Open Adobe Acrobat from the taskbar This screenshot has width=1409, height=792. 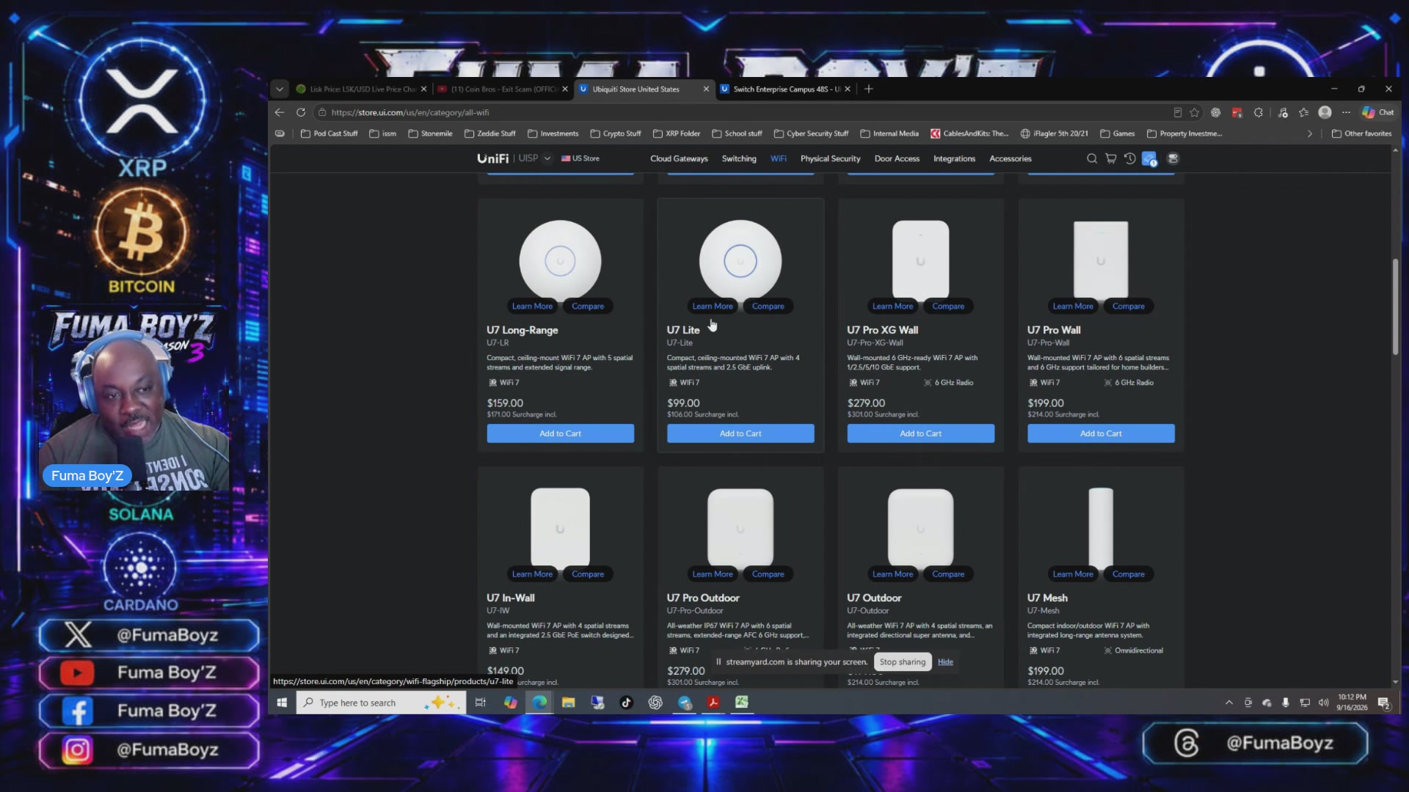point(713,703)
